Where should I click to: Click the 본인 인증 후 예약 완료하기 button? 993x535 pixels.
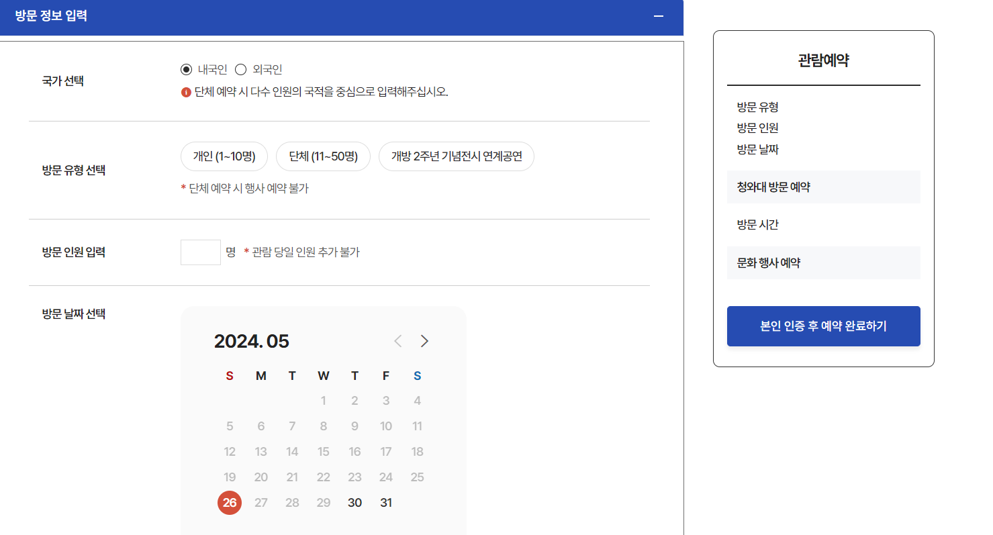click(x=823, y=326)
